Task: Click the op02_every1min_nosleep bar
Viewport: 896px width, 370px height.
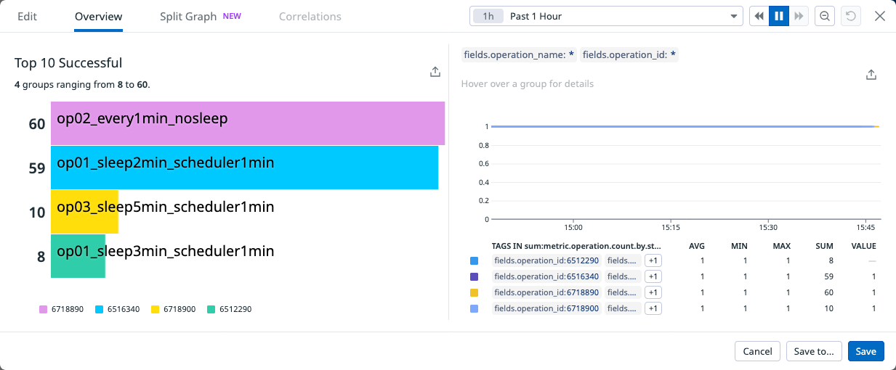Action: click(247, 123)
